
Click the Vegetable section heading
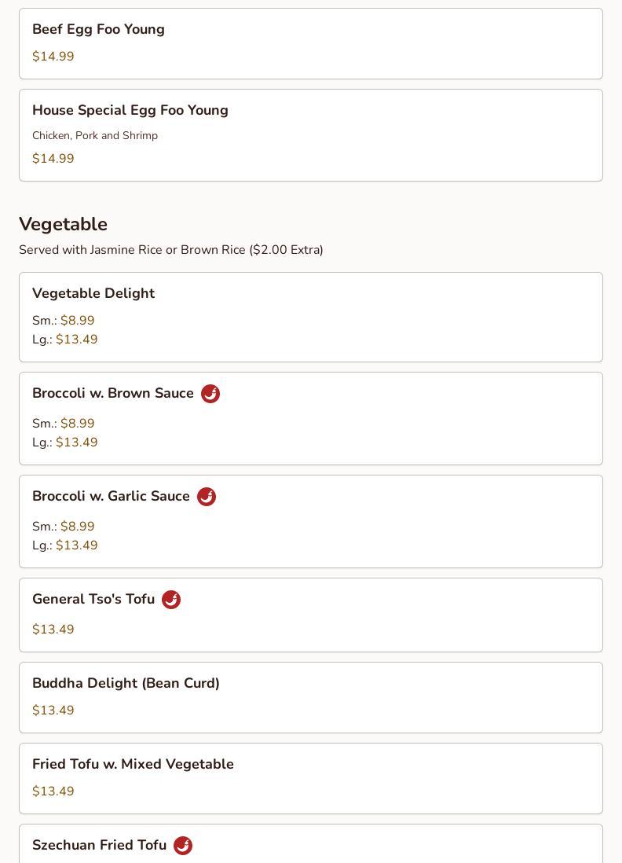63,225
